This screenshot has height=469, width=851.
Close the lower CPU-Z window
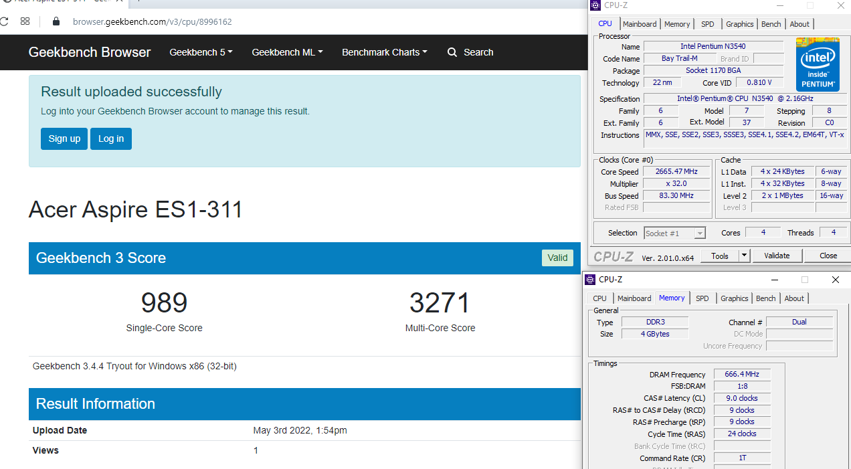pos(835,280)
